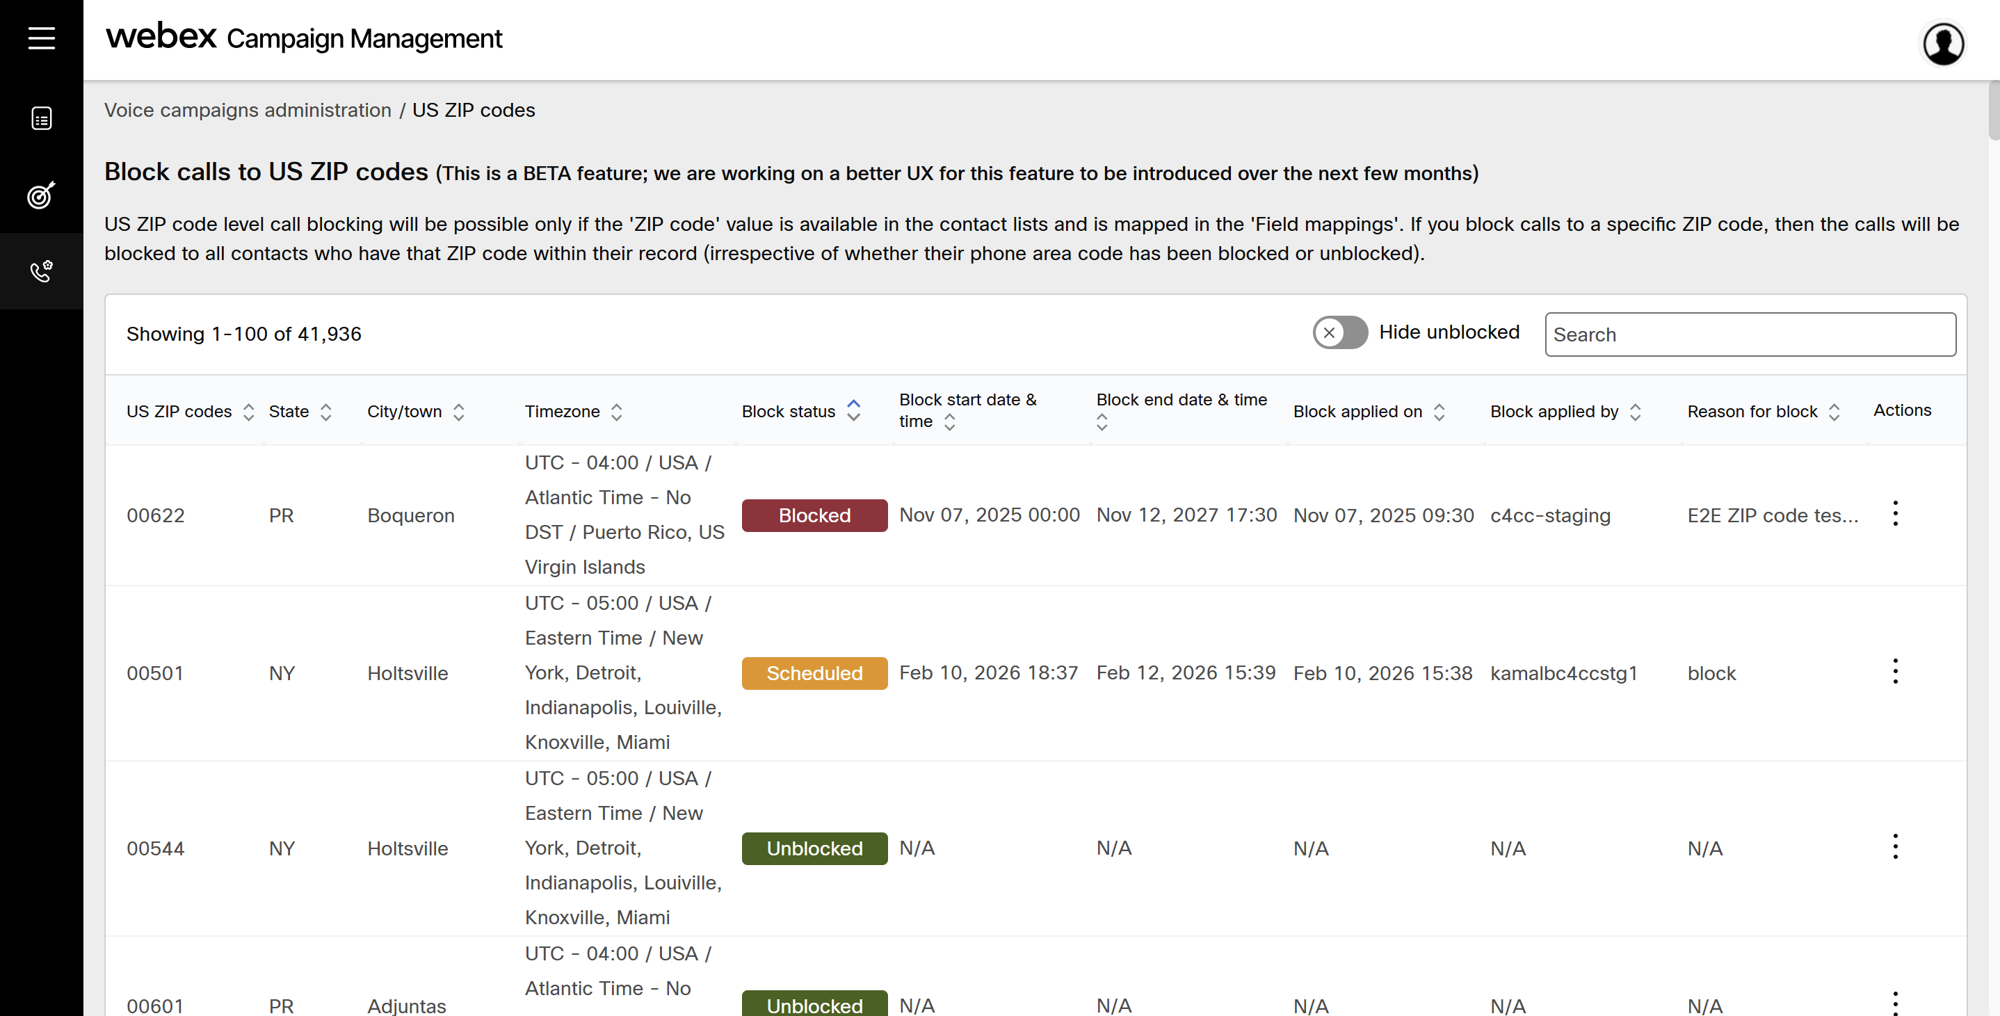Open the campaigns target sidebar icon
Viewport: 2000px width, 1016px height.
pyautogui.click(x=41, y=195)
